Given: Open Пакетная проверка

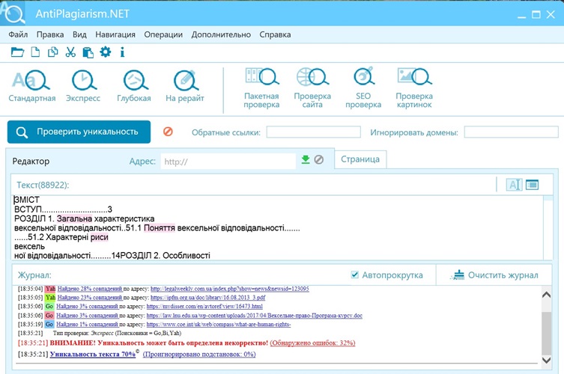Looking at the screenshot, I should 261,88.
